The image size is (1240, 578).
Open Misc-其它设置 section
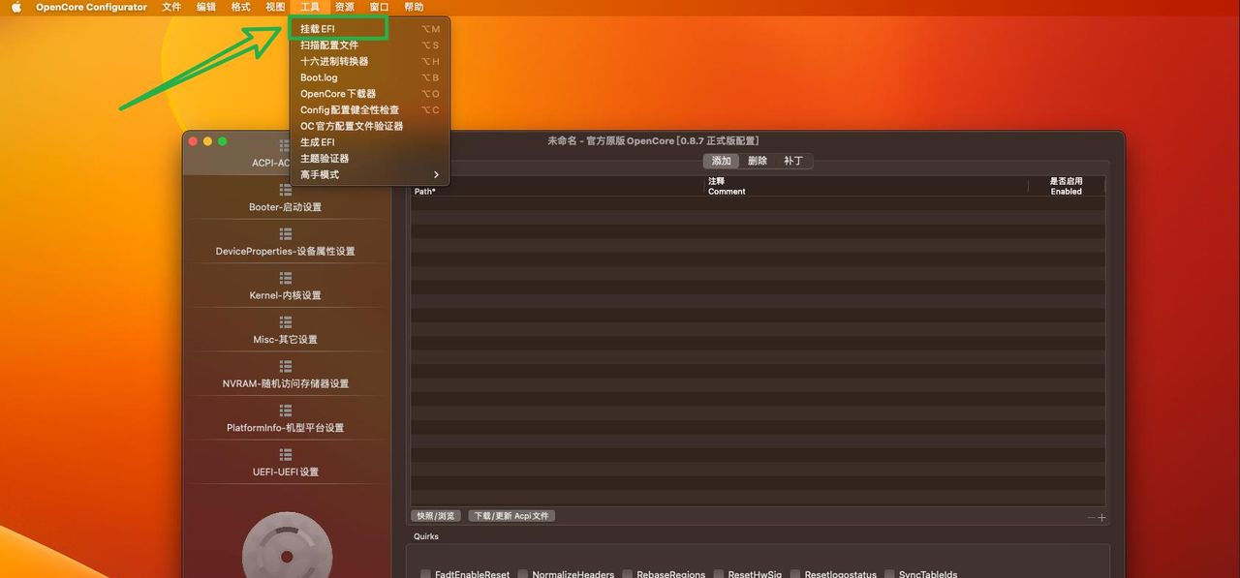[x=285, y=340]
